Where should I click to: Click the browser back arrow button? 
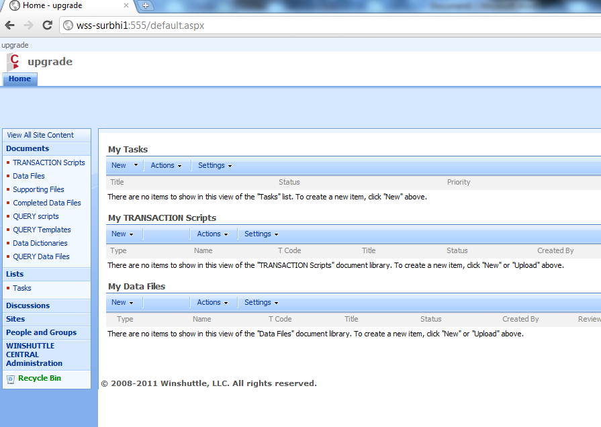click(9, 26)
